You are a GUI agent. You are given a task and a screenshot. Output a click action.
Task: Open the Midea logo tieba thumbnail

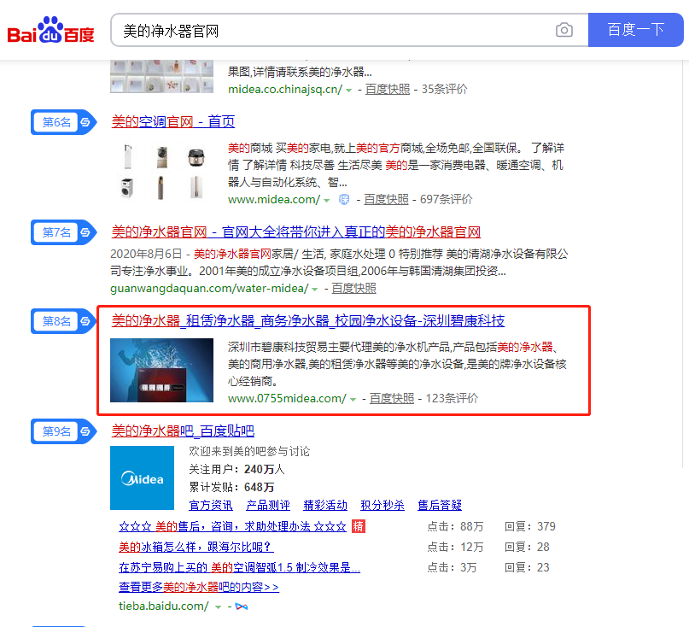tap(142, 478)
